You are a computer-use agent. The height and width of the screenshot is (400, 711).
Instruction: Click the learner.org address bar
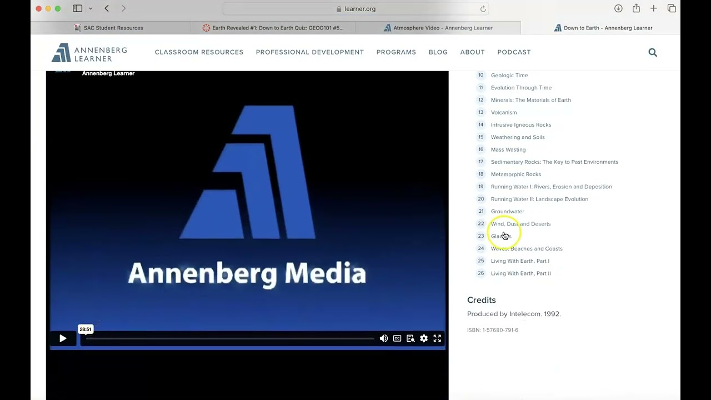pos(355,9)
